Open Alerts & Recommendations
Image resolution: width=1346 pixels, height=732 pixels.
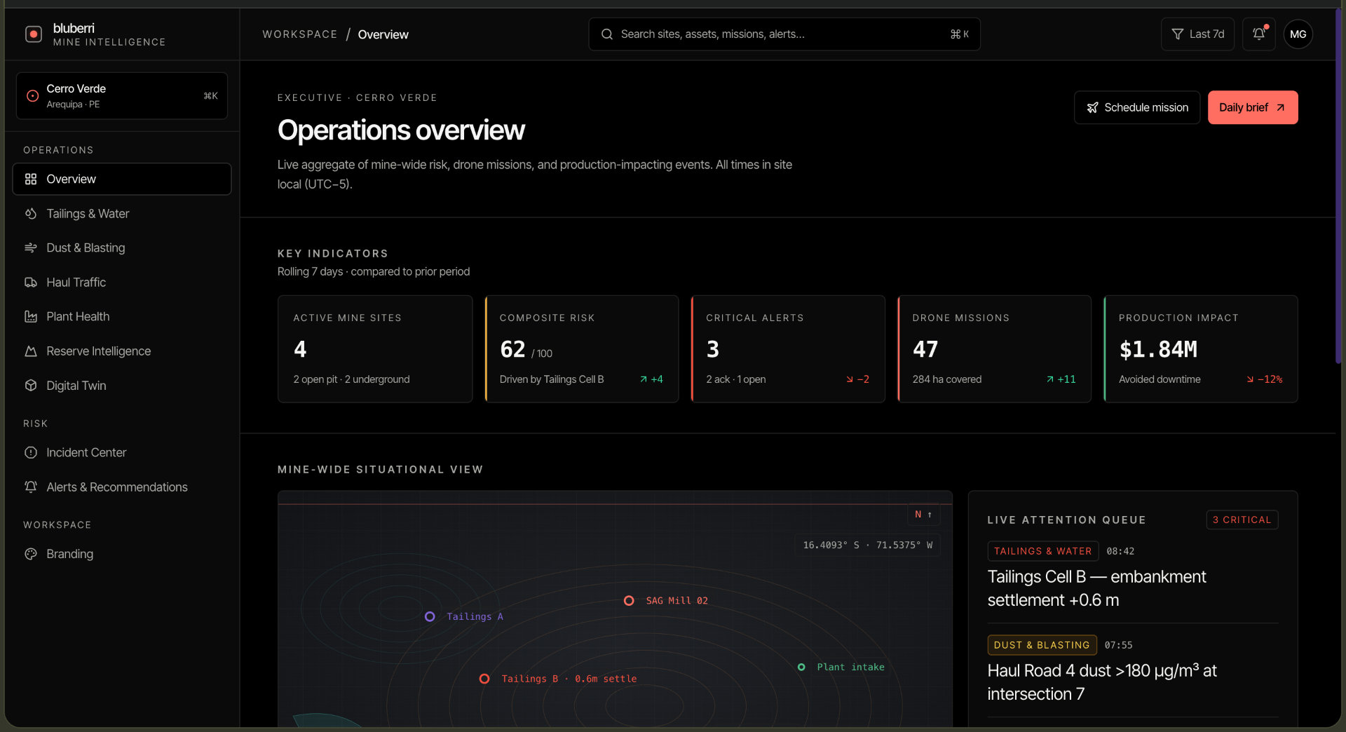121,487
